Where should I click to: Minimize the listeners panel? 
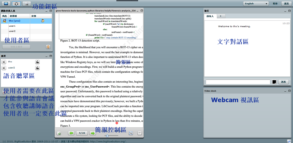46,56
